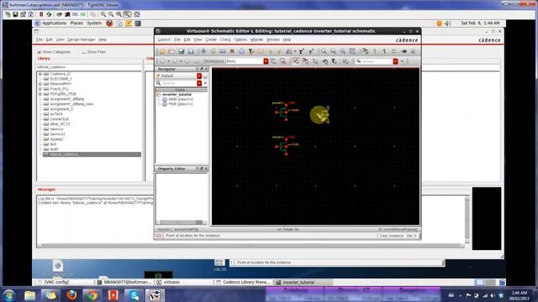
Task: Click the NM0 instance icon in Navigator
Action: point(165,99)
